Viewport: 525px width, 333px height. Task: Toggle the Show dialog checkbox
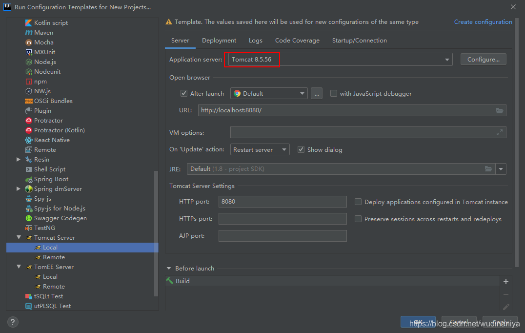pos(301,150)
